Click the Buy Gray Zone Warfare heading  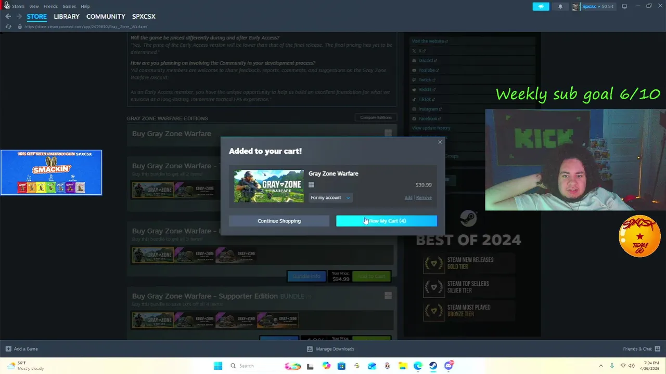coord(172,133)
